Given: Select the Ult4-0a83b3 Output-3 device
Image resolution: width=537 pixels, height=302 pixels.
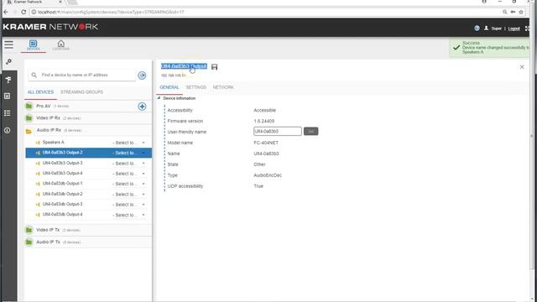Looking at the screenshot, I should coord(62,163).
